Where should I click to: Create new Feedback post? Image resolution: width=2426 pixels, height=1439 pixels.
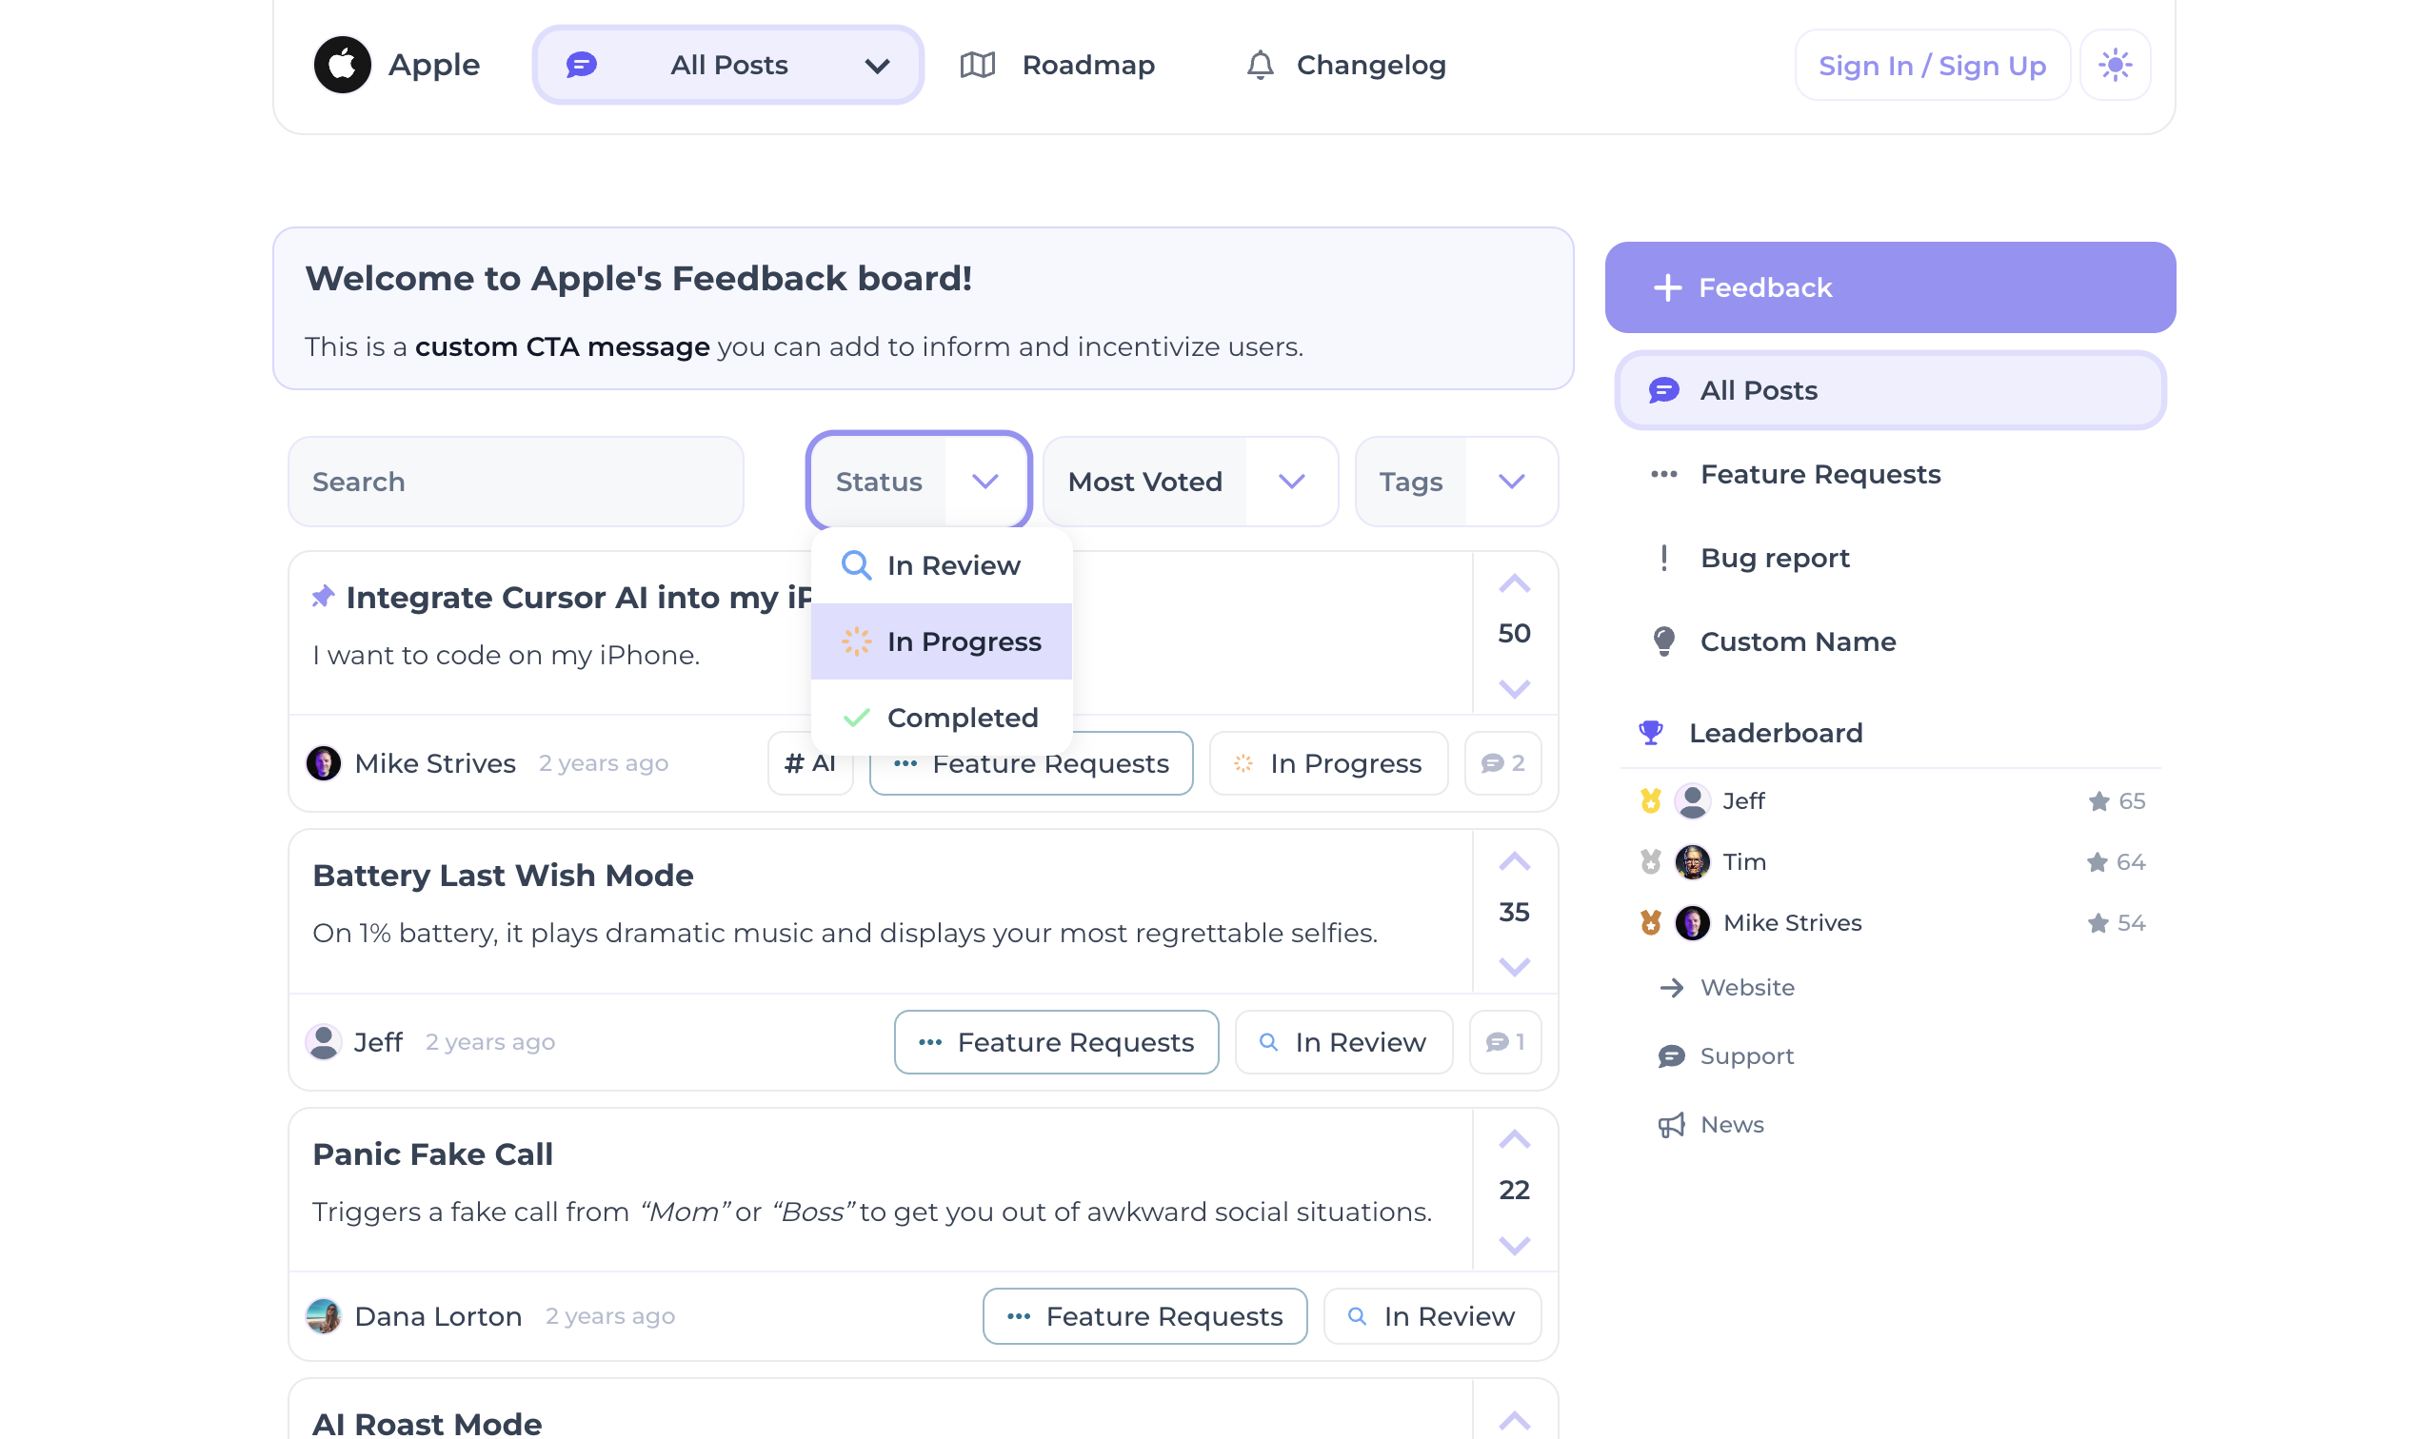1890,287
